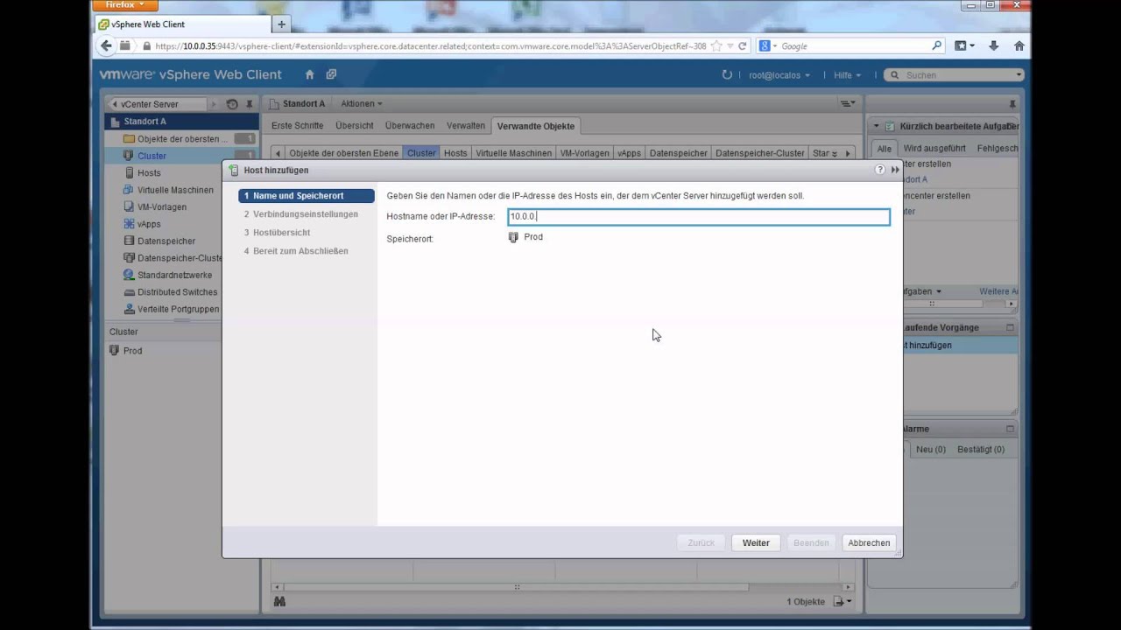Screen dimensions: 1121x630
Task: Open a new Firefox tab
Action: [281, 24]
